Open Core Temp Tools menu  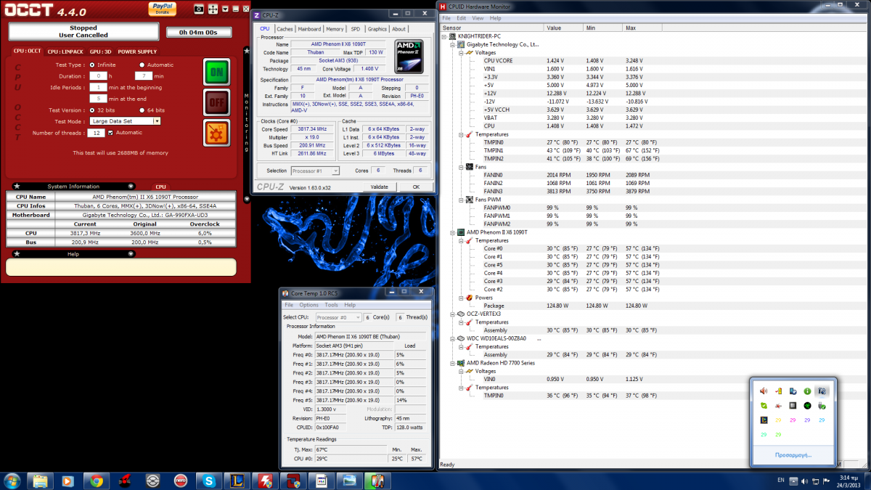331,305
